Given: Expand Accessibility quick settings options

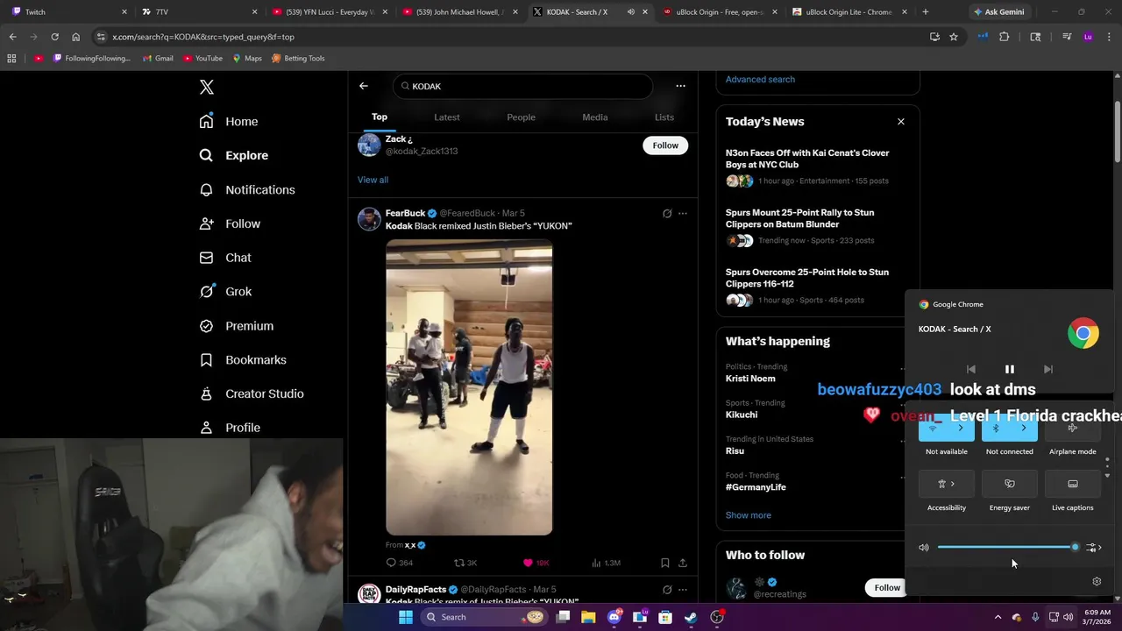Looking at the screenshot, I should point(953,484).
